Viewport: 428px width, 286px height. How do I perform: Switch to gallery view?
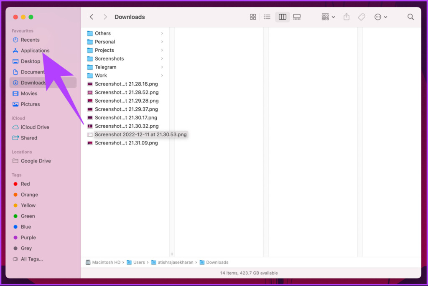click(297, 17)
